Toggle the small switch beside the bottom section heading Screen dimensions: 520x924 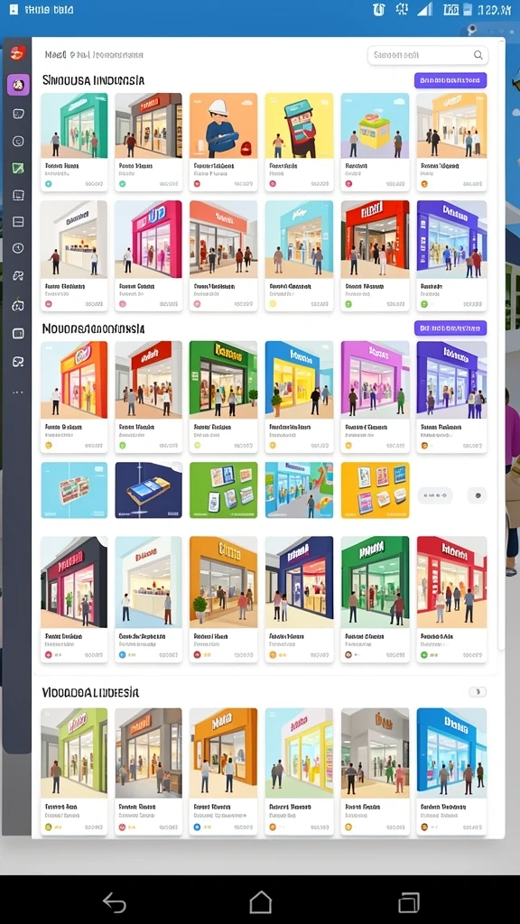478,692
